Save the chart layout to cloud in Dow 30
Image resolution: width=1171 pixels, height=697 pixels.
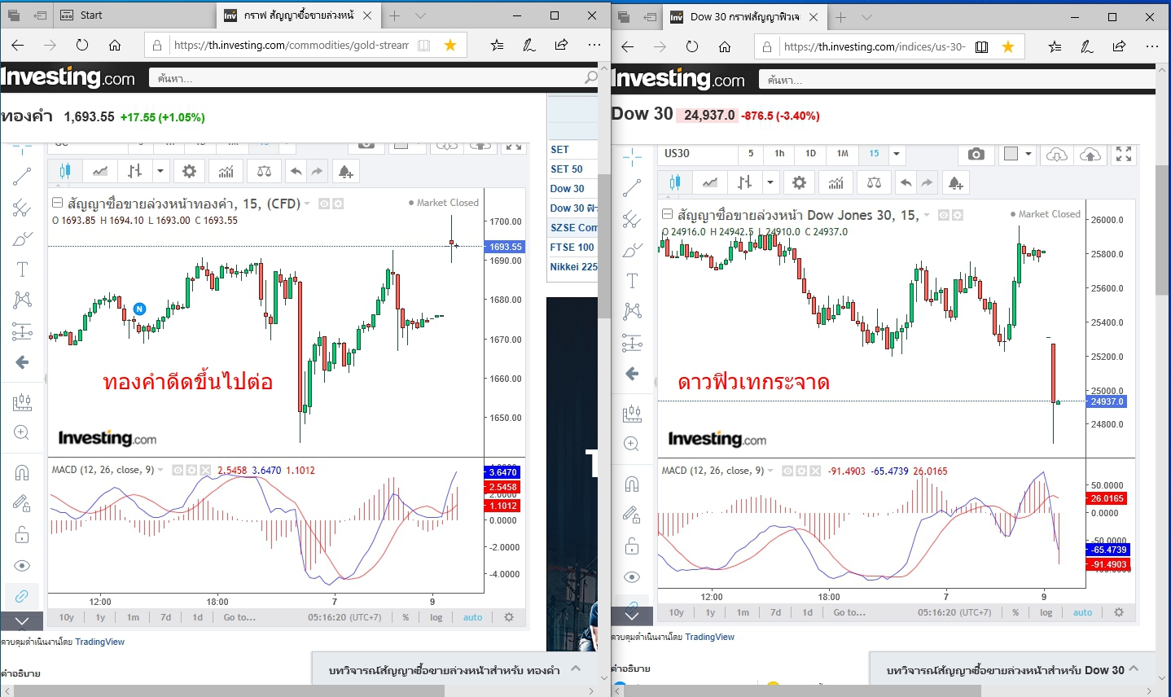tap(1090, 154)
